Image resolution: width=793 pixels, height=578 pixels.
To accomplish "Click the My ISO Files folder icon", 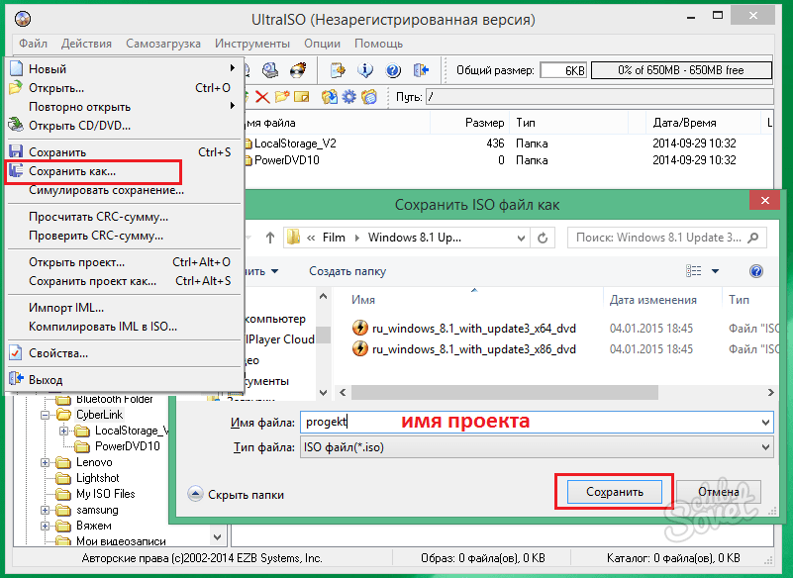I will coord(63,494).
